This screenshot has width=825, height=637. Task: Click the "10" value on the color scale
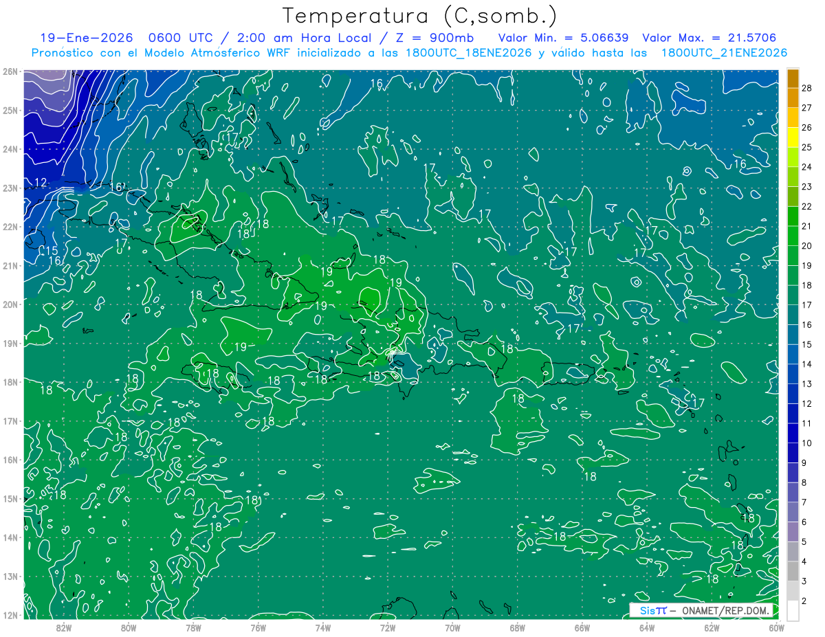806,443
